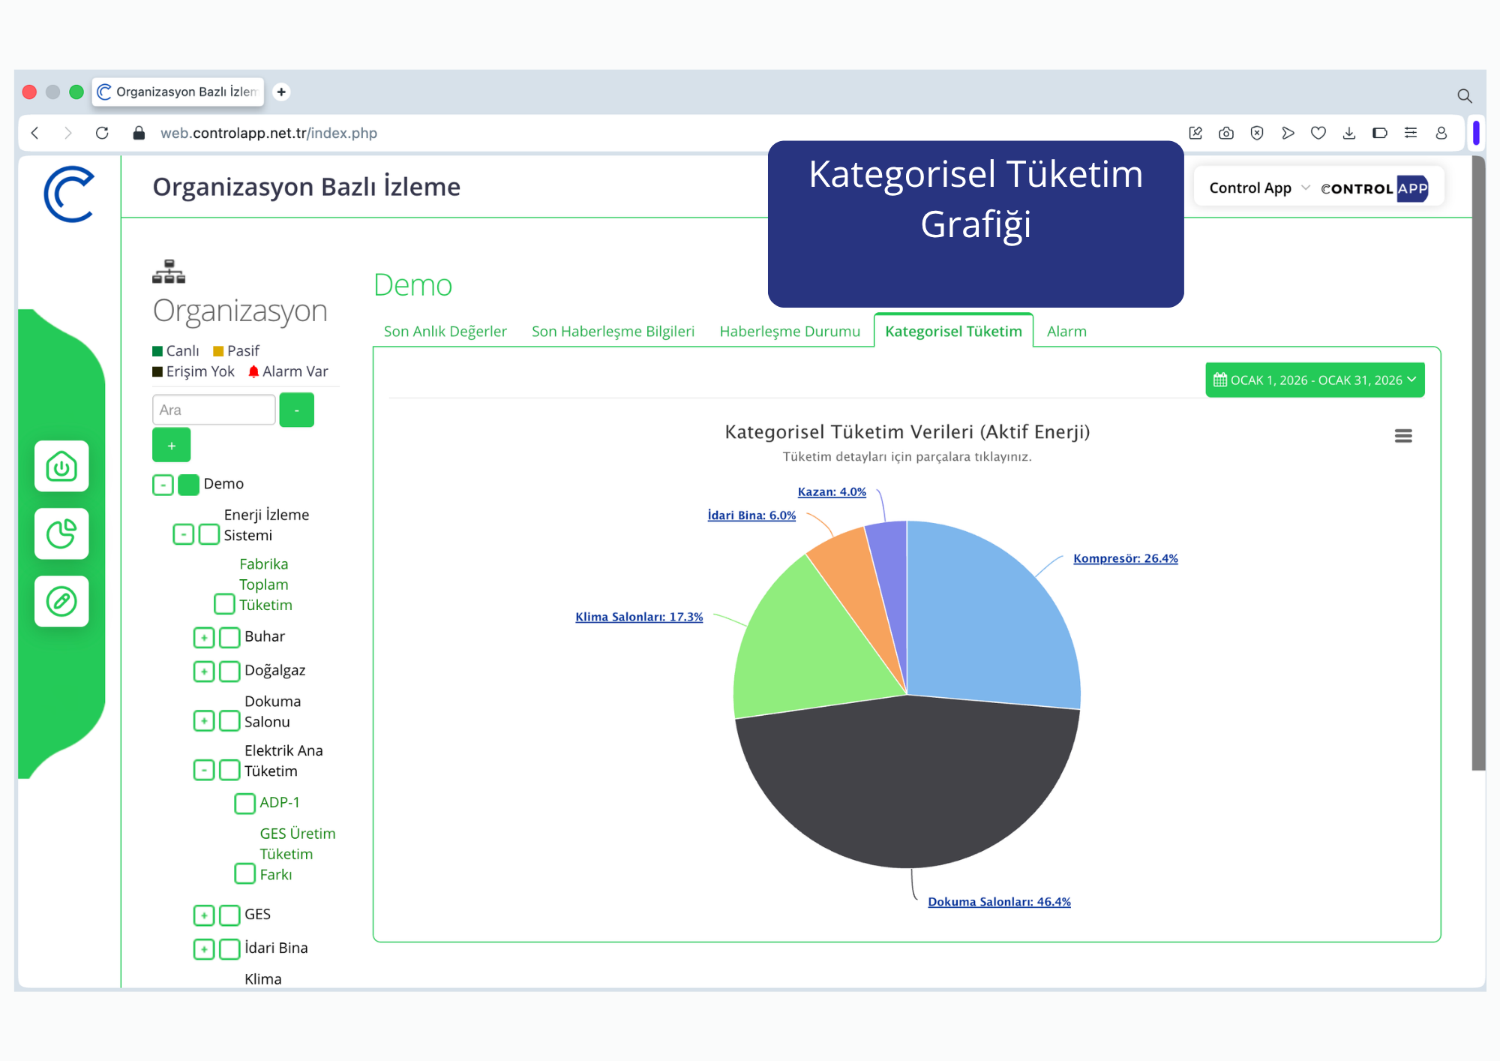Click the dark Dokuma Salonları pie slice
The height and width of the screenshot is (1061, 1500).
(907, 788)
